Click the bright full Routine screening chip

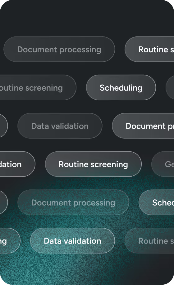pos(93,164)
